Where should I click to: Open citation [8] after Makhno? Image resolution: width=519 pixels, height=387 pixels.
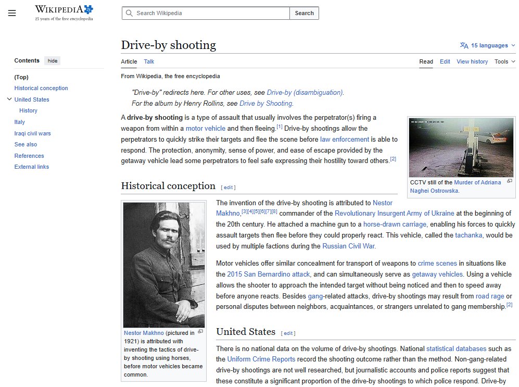pyautogui.click(x=274, y=211)
